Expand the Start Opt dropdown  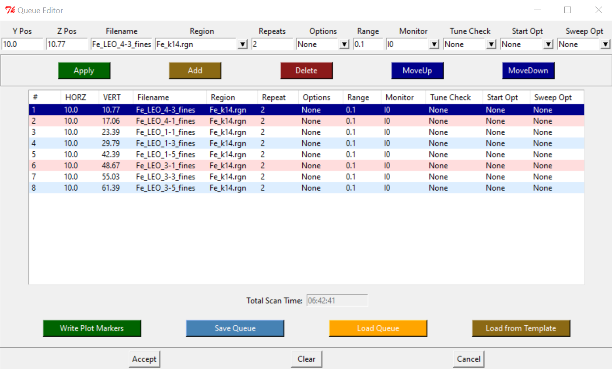[548, 44]
